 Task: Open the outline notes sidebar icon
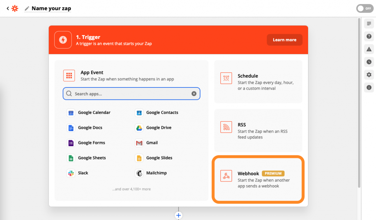tap(369, 24)
